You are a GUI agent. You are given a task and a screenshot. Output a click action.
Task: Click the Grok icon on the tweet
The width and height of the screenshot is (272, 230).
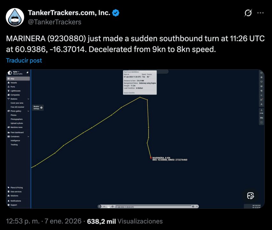[x=248, y=13]
